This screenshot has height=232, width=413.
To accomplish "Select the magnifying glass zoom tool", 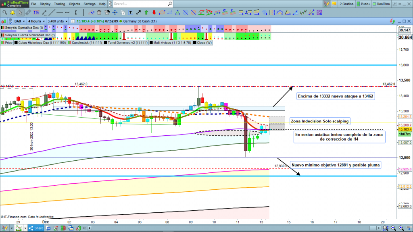I will [x=5, y=12].
